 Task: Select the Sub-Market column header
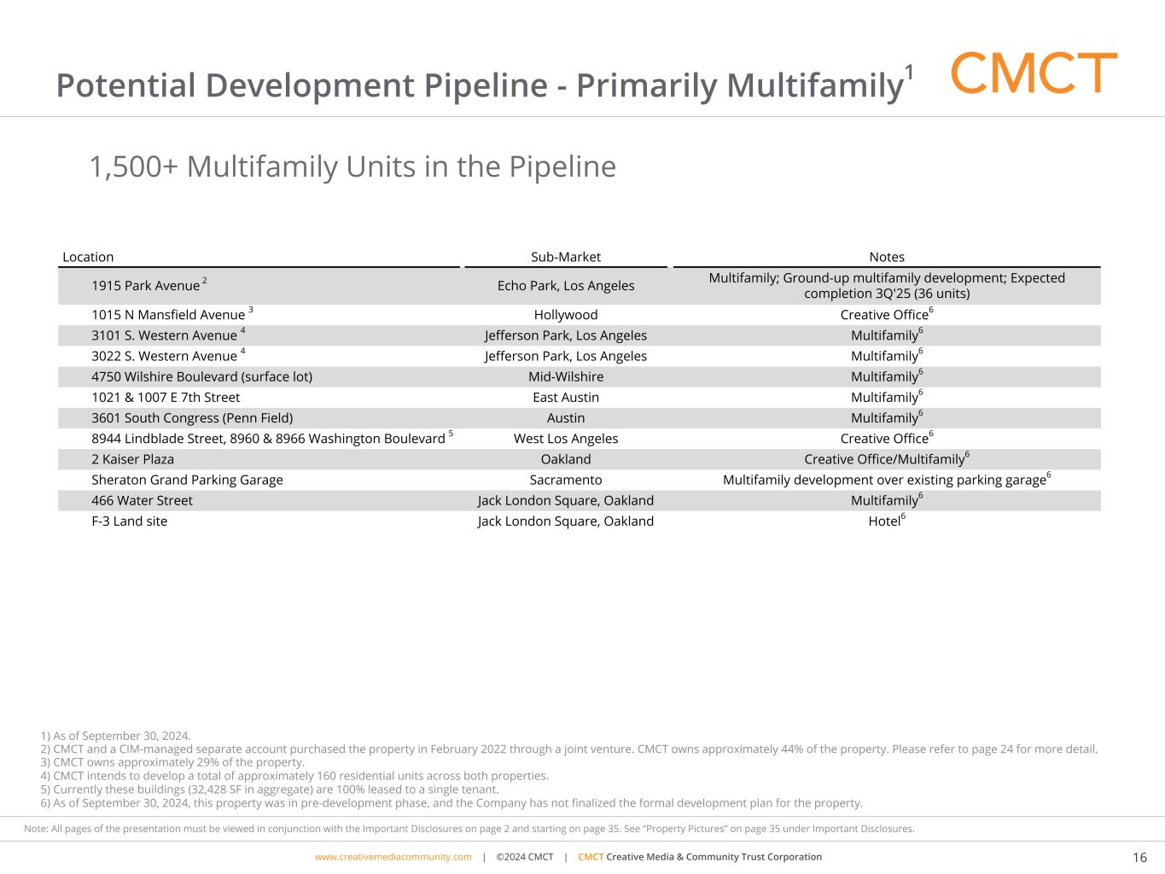(565, 257)
